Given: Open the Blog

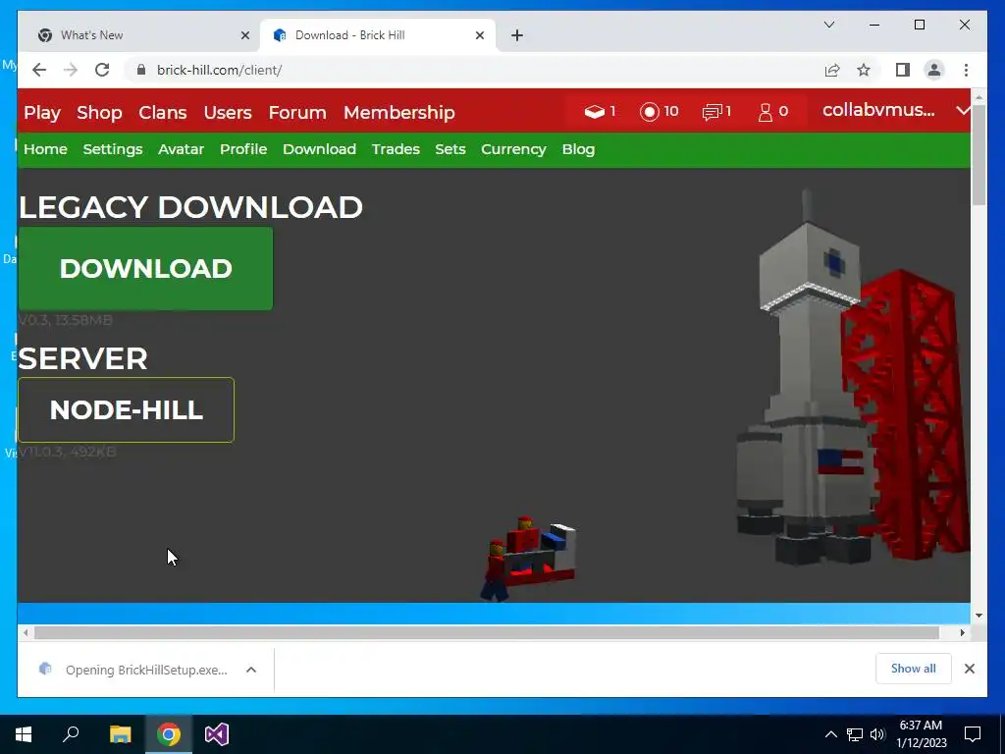Looking at the screenshot, I should pyautogui.click(x=578, y=149).
